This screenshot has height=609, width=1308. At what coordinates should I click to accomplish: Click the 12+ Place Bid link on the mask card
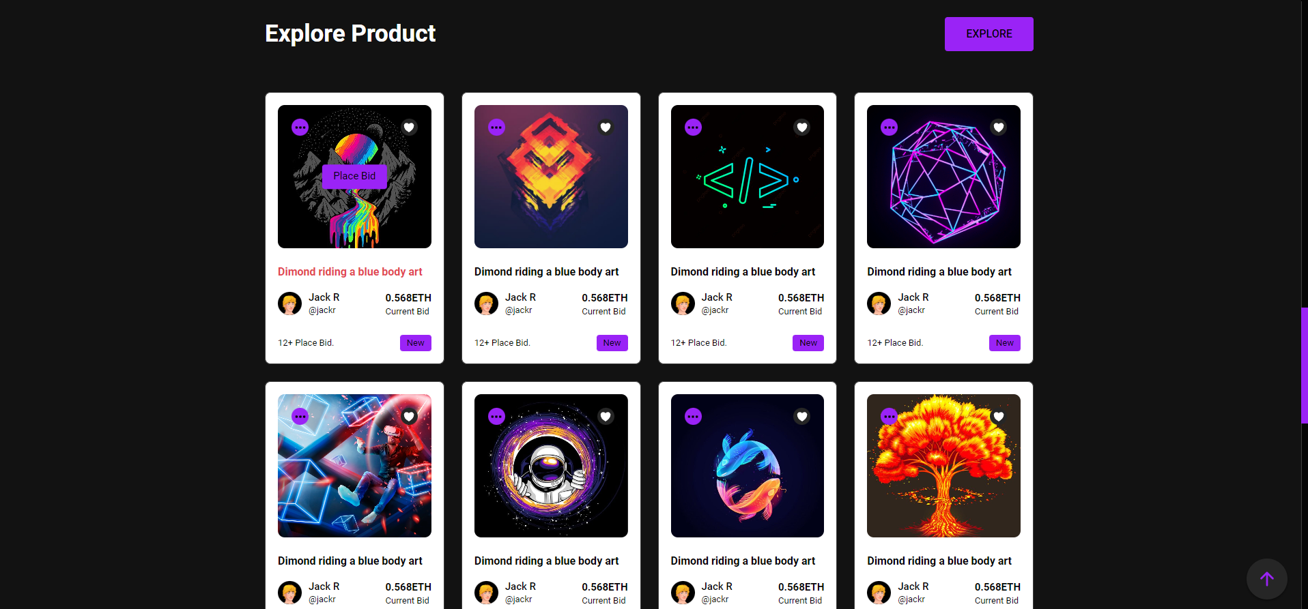click(502, 342)
